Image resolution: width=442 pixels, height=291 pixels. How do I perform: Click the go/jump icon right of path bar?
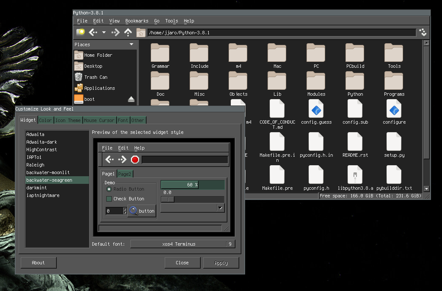pos(423,33)
